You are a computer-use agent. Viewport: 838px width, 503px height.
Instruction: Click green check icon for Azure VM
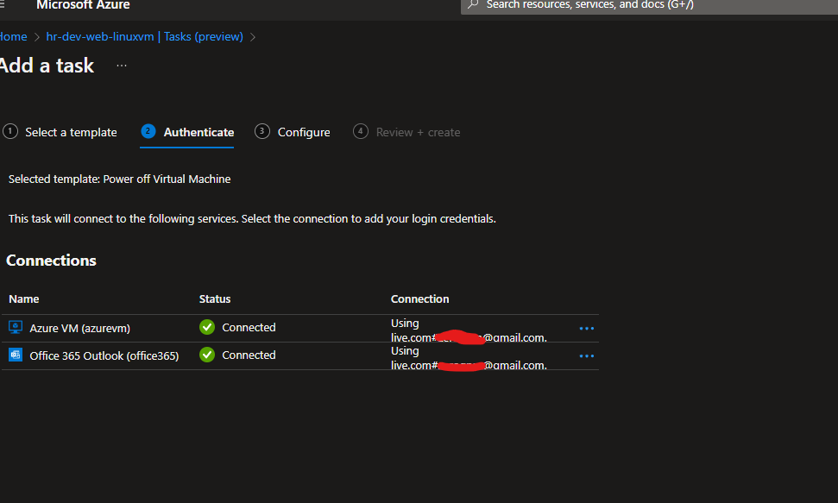tap(207, 327)
